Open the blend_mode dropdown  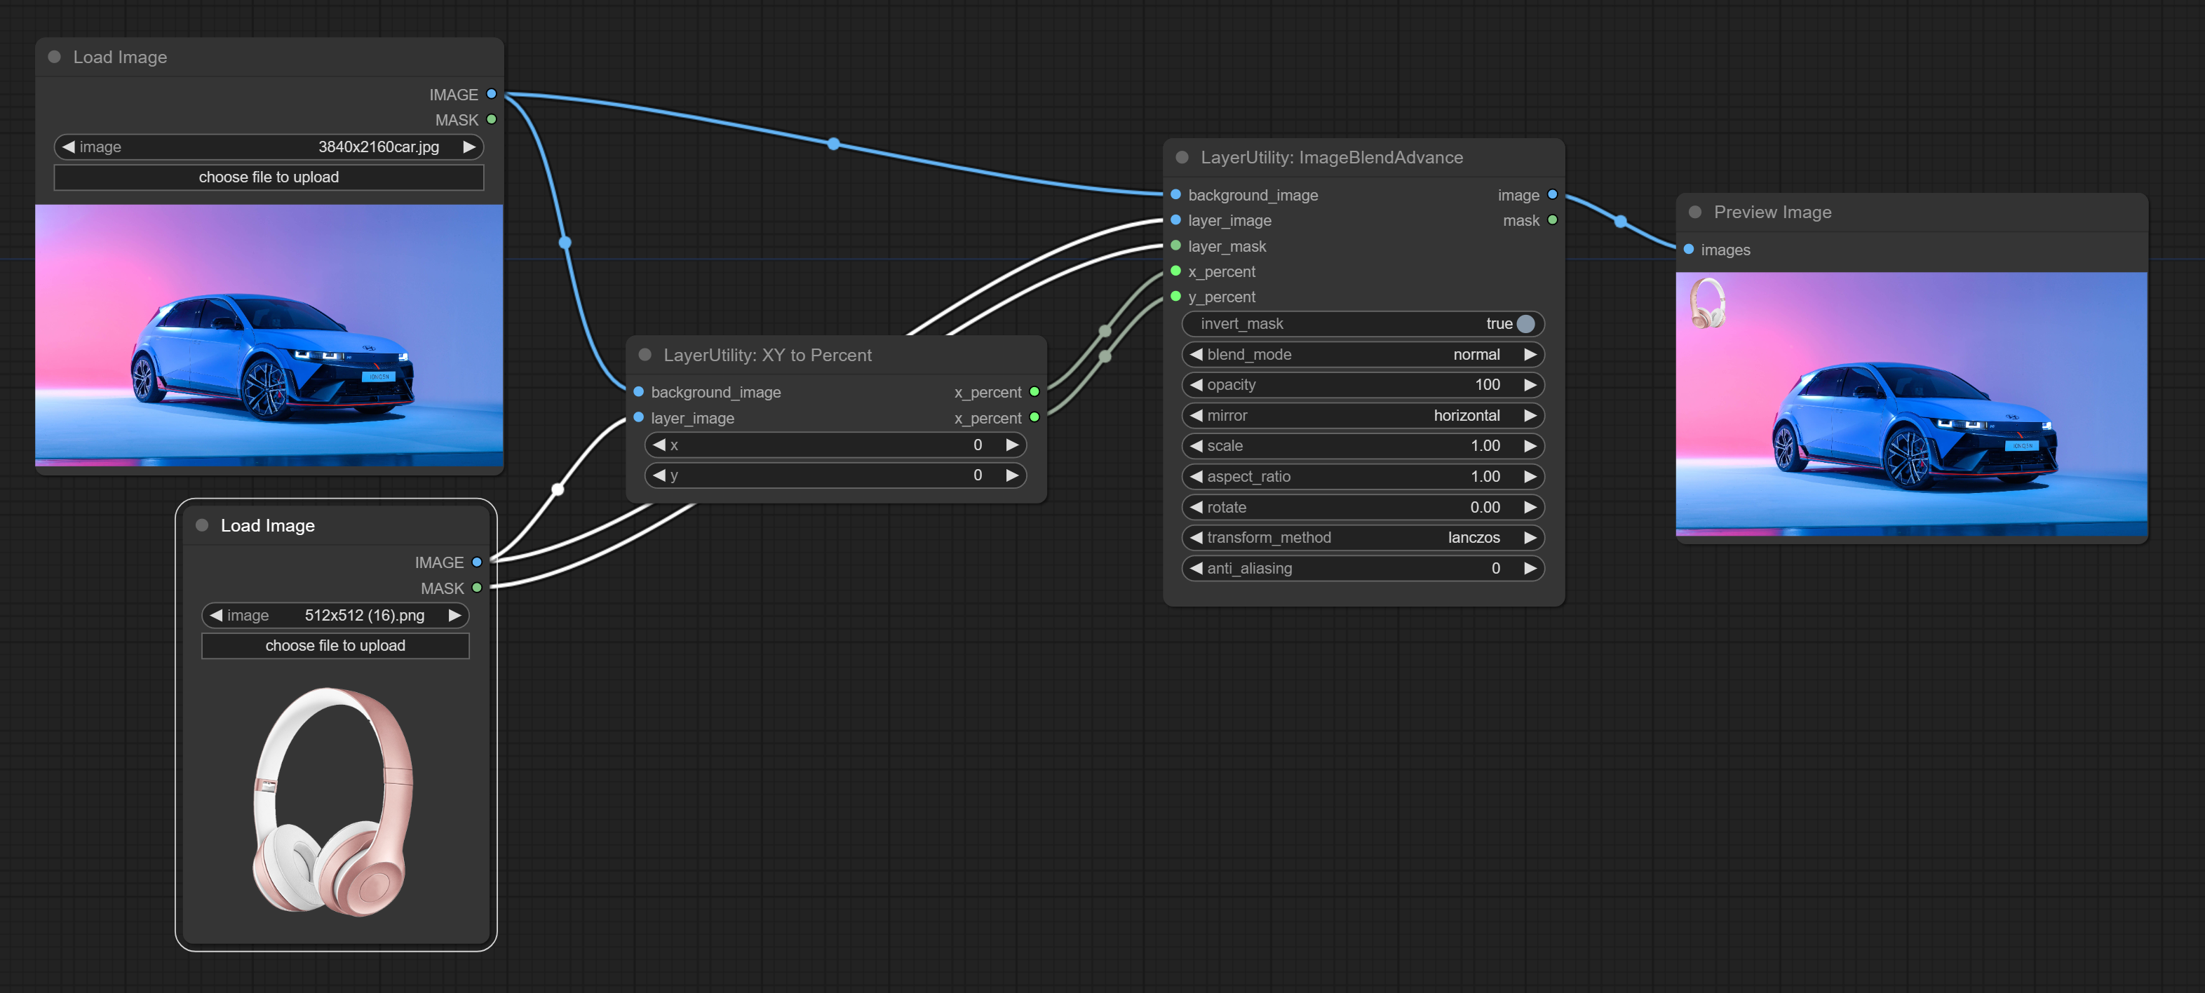tap(1363, 354)
